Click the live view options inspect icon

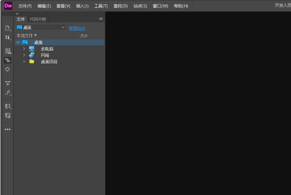(8, 51)
